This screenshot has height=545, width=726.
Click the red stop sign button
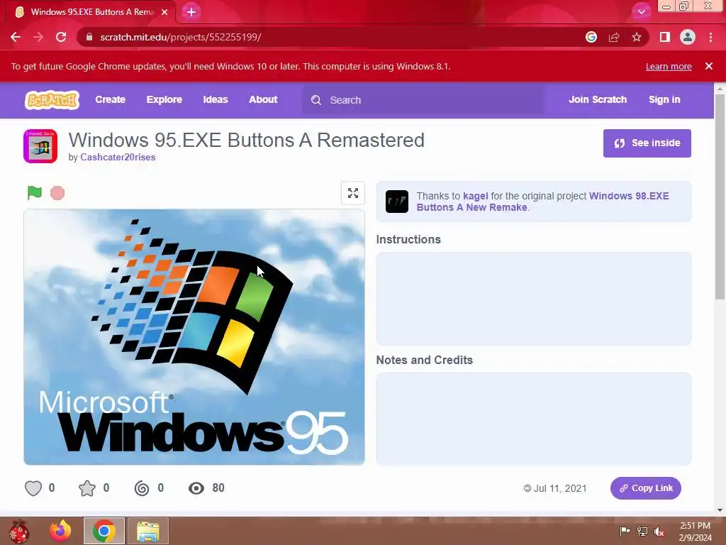coord(57,193)
